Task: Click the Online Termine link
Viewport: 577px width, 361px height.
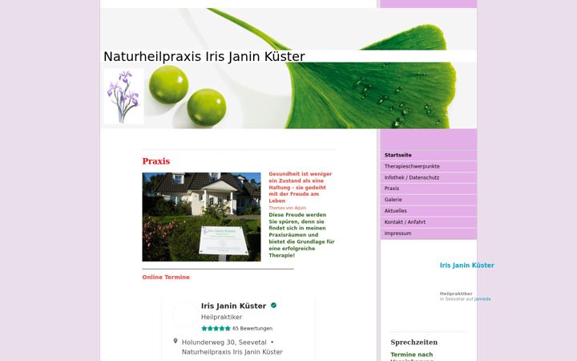Action: coord(166,277)
